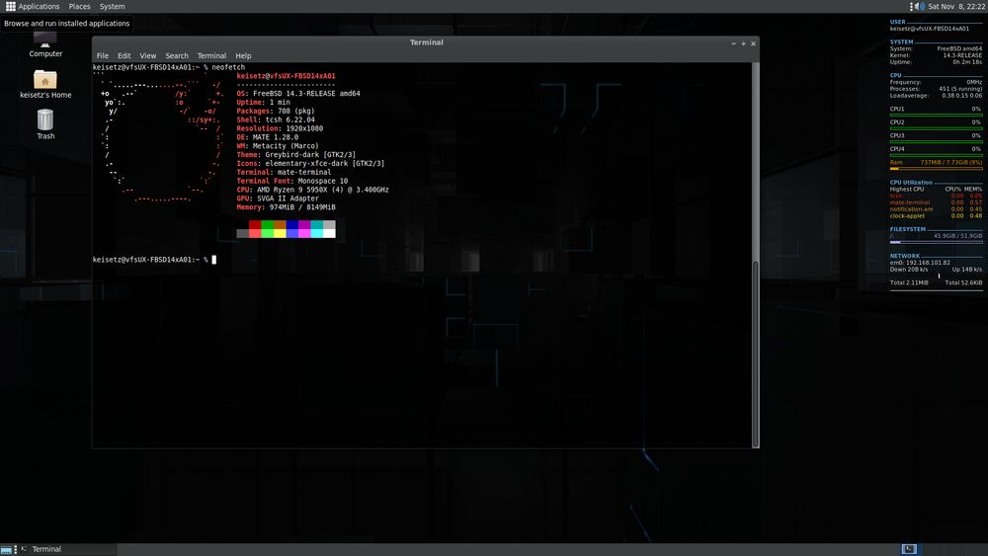The width and height of the screenshot is (988, 556).
Task: Click the 'Shell: tcsh 6.22.04' line
Action: (276, 119)
